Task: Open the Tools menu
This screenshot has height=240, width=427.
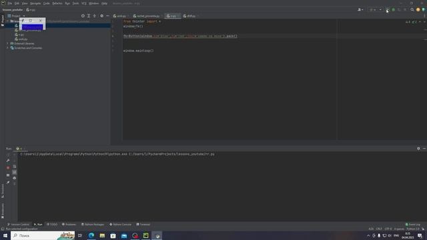Action: (75, 3)
